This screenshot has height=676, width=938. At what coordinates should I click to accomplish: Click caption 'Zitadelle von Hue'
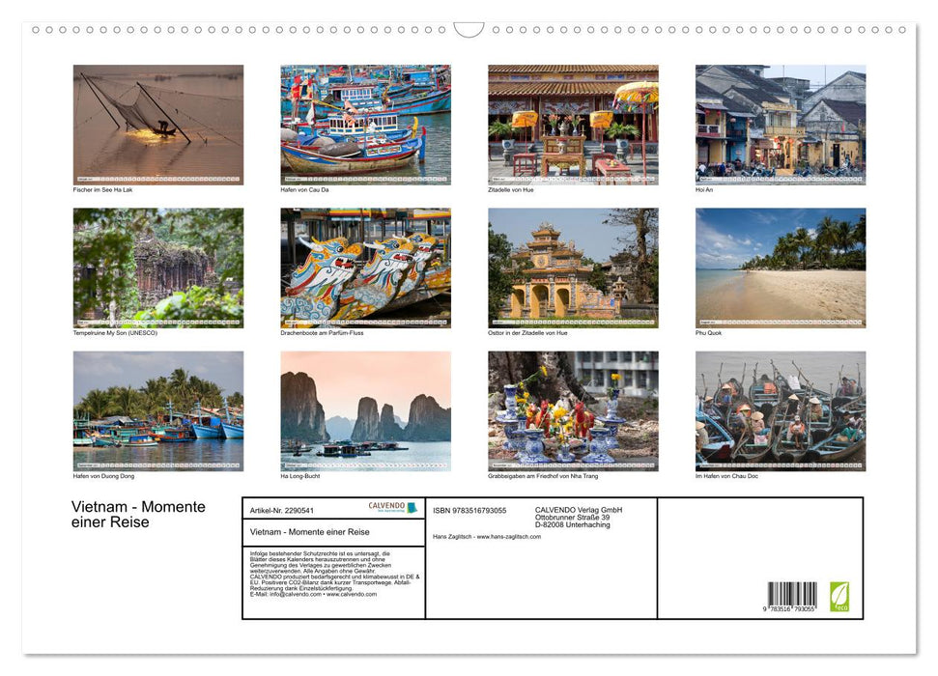[511, 189]
